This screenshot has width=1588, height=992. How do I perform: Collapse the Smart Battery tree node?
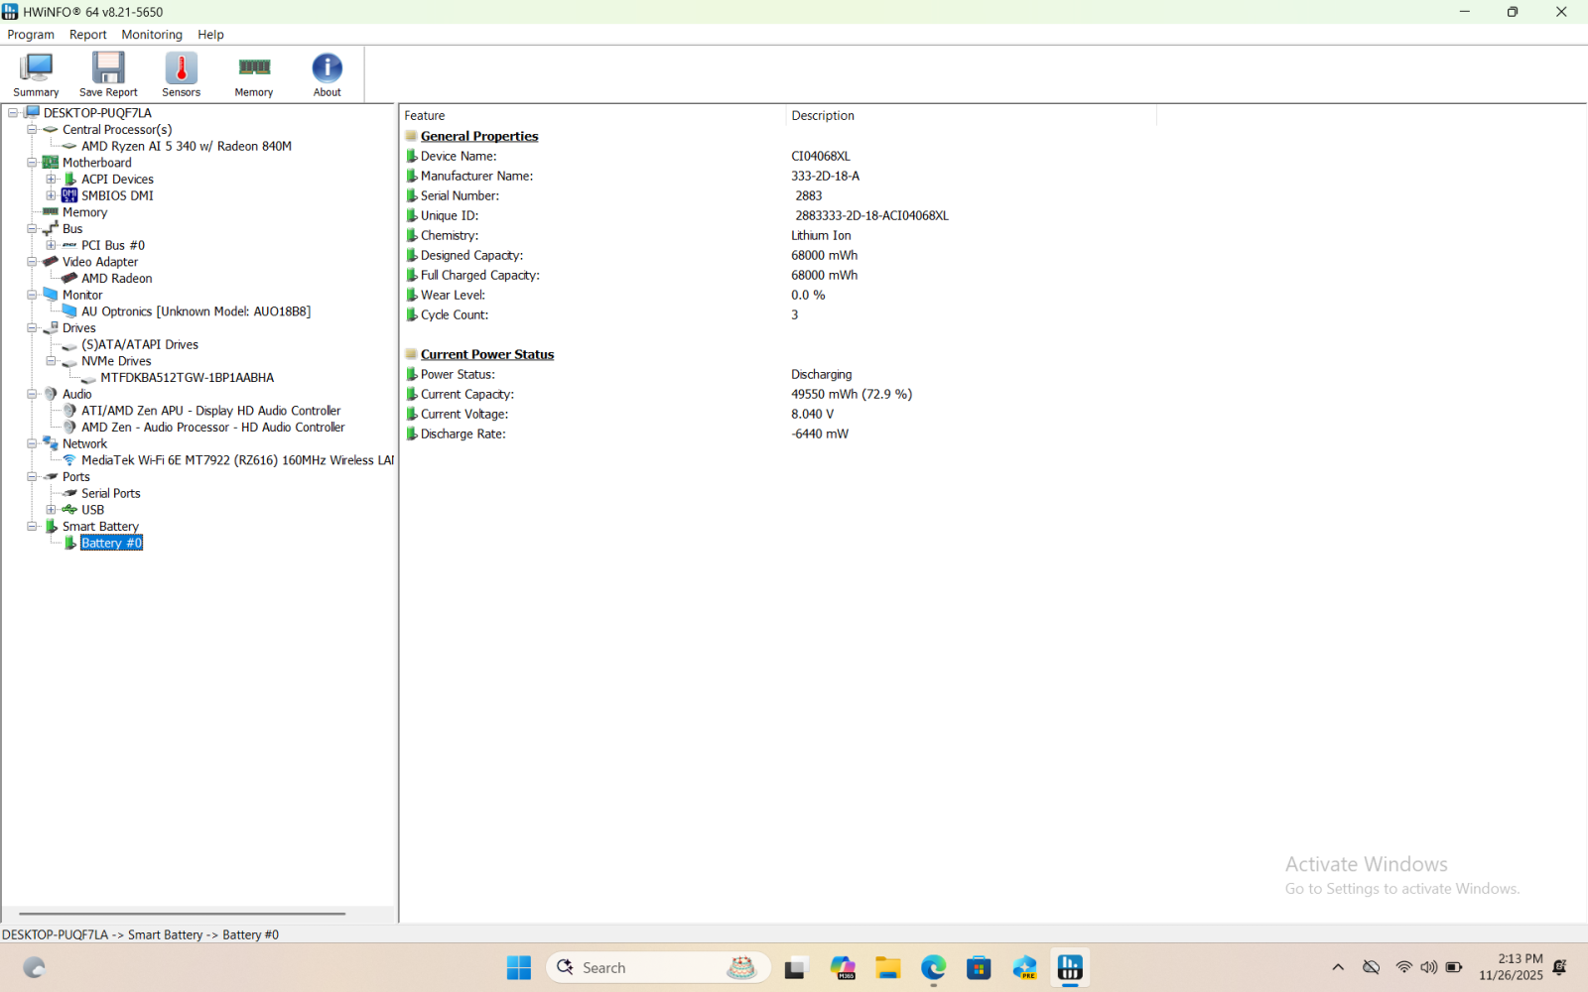tap(32, 527)
